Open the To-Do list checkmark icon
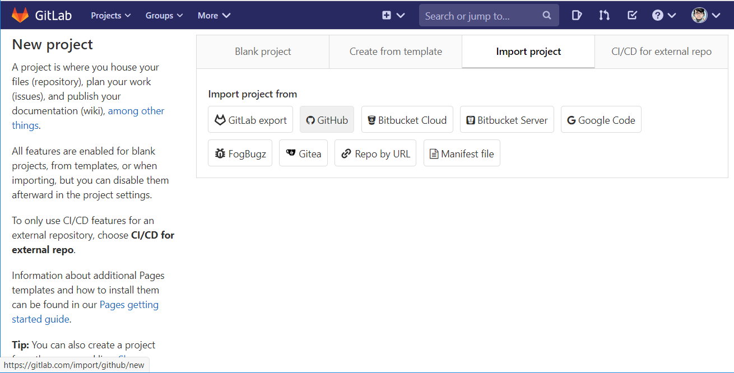Image resolution: width=734 pixels, height=373 pixels. click(632, 15)
